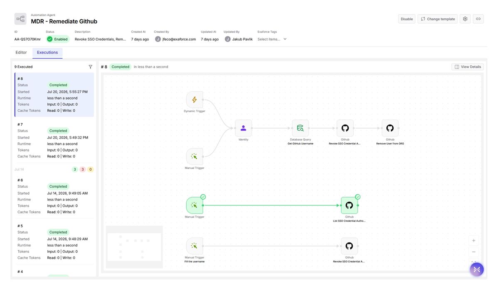Open the Exaforce Tags Select items dropdown
This screenshot has width=499, height=291.
click(x=272, y=39)
